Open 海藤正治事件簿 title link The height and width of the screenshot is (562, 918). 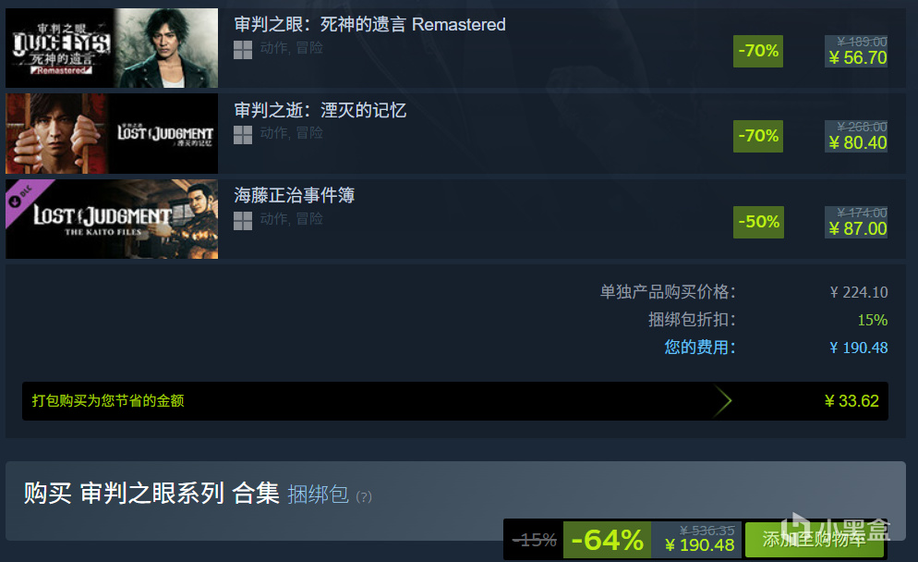coord(294,195)
